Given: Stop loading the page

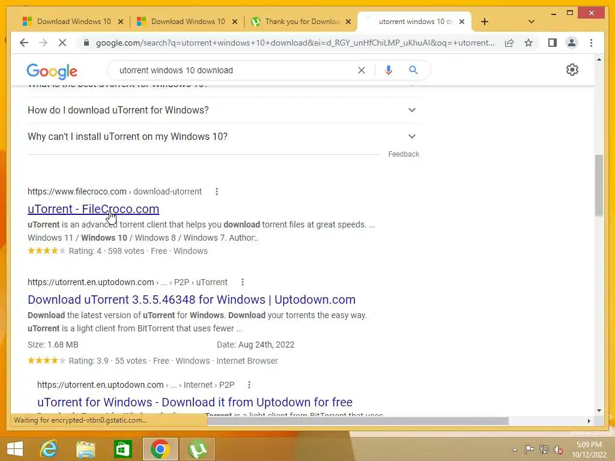Looking at the screenshot, I should [x=62, y=43].
